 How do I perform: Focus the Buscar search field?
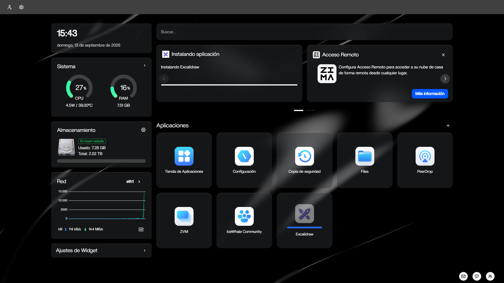304,32
